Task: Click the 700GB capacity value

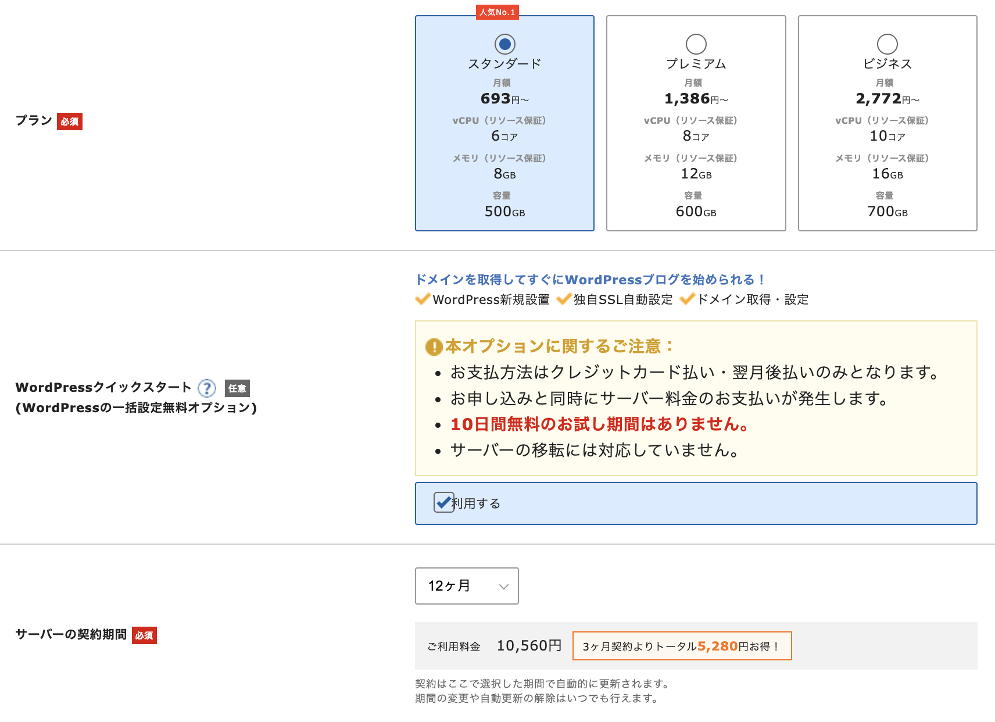Action: tap(887, 212)
